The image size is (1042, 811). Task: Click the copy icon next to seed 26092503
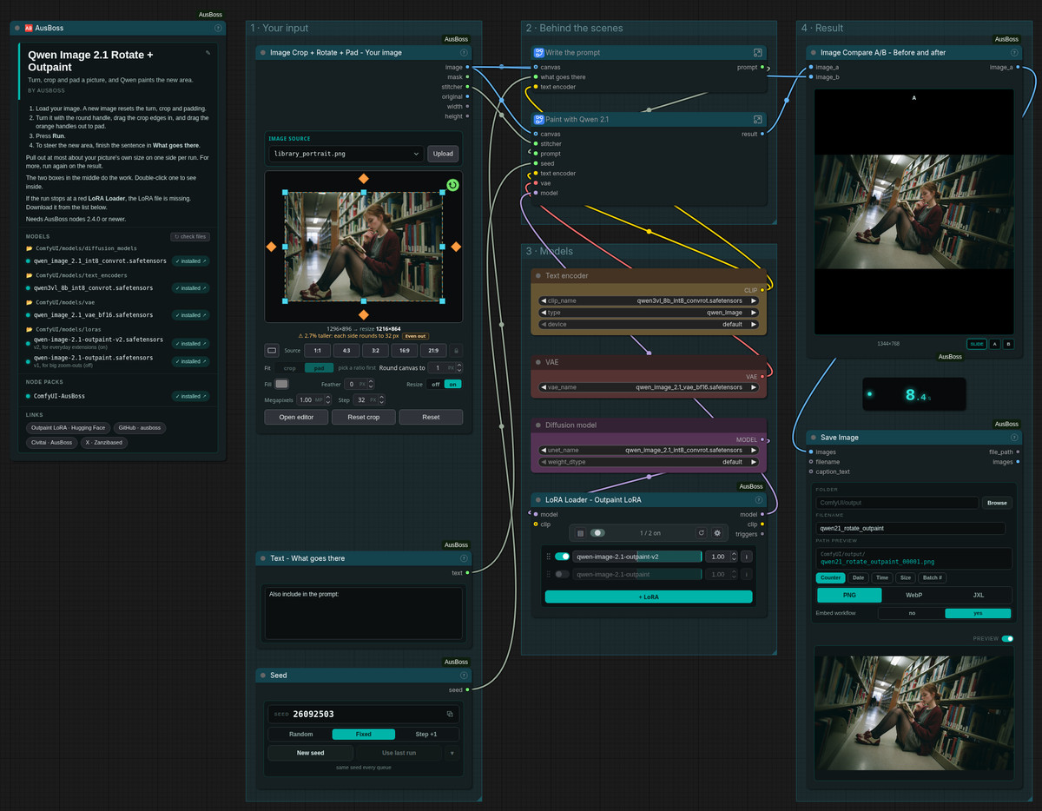(450, 714)
